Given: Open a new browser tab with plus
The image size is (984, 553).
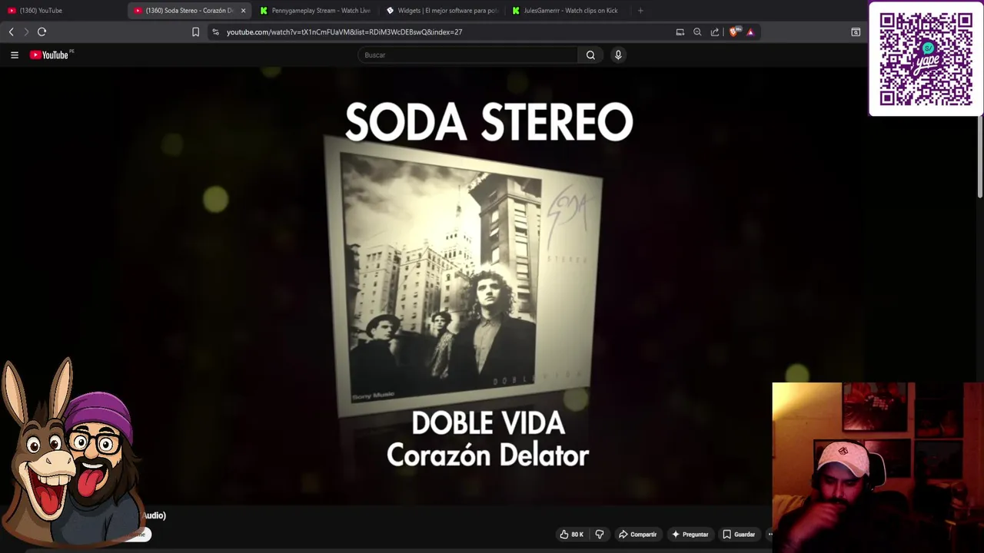Looking at the screenshot, I should point(640,11).
